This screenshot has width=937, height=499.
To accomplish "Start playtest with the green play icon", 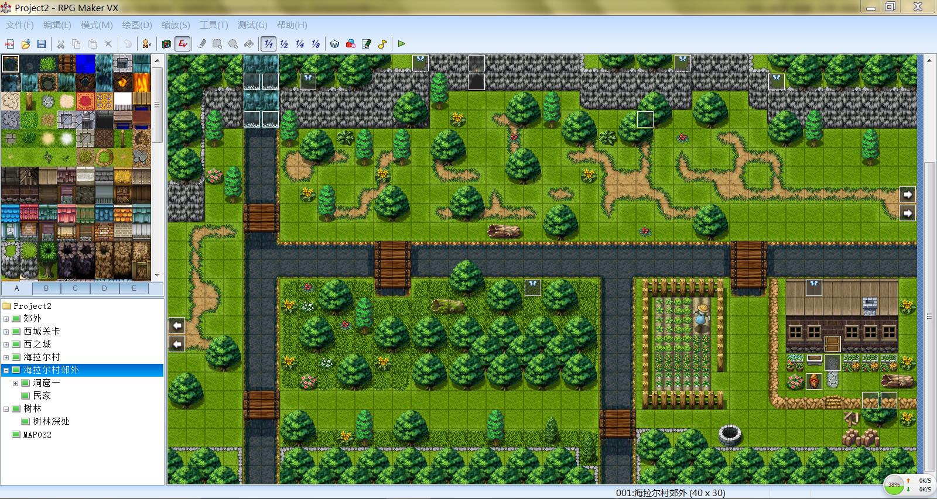I will point(402,44).
